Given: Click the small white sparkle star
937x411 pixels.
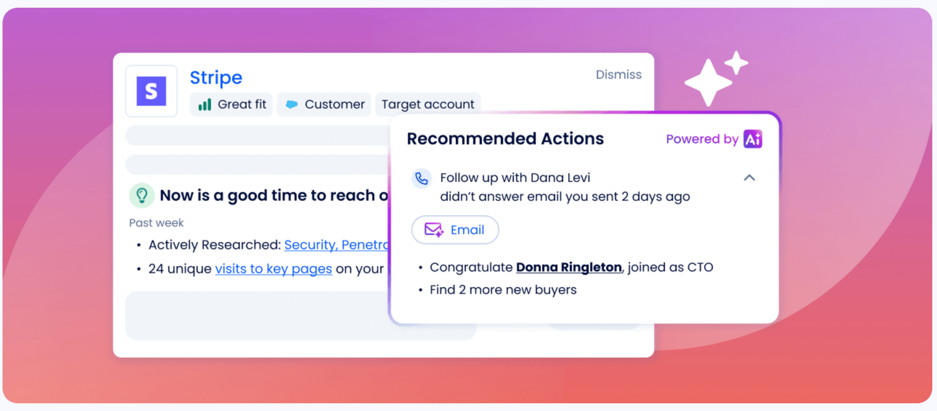Looking at the screenshot, I should pyautogui.click(x=736, y=63).
